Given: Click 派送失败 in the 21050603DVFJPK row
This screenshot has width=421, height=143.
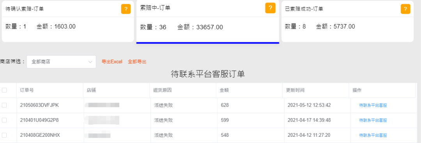Looking at the screenshot, I should coord(163,105).
